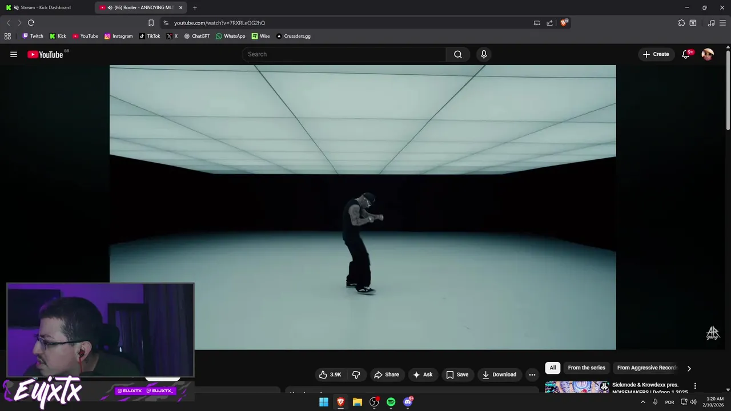The height and width of the screenshot is (411, 731).
Task: Click the search magnifier button
Action: 458,54
